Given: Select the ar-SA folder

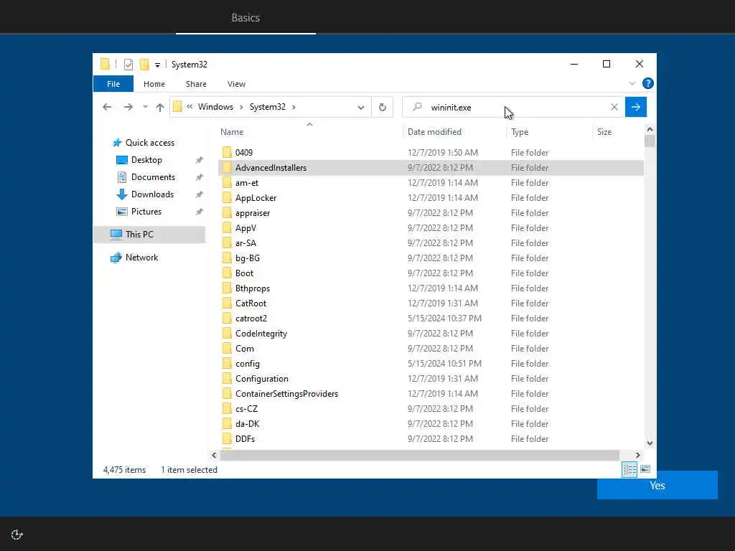Looking at the screenshot, I should [x=245, y=243].
